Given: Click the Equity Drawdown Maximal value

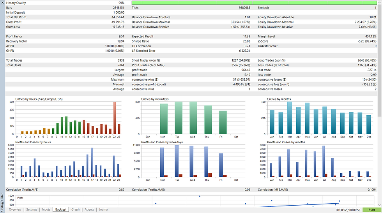Looking at the screenshot, I should tap(366, 22).
